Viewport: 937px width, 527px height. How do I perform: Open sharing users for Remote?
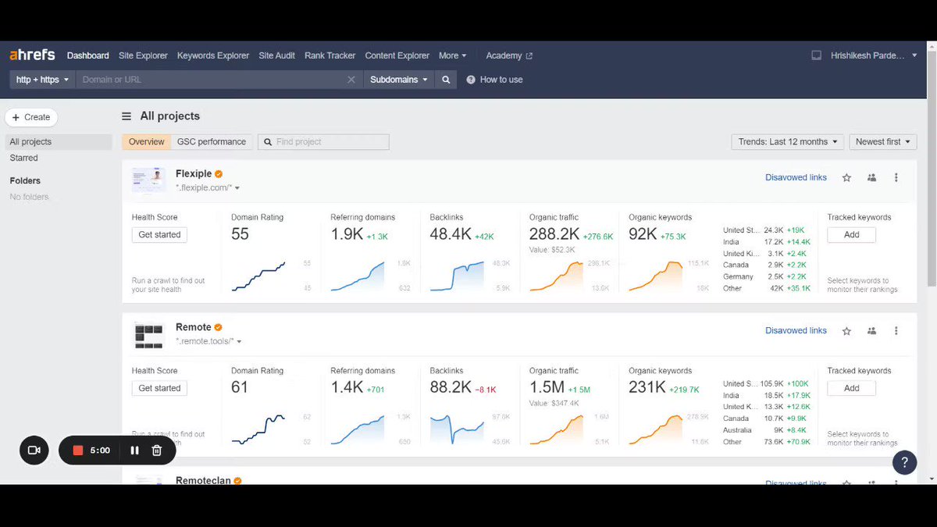tap(871, 331)
